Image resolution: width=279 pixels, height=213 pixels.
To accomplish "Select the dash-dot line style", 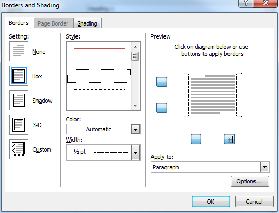I will click(x=100, y=103).
